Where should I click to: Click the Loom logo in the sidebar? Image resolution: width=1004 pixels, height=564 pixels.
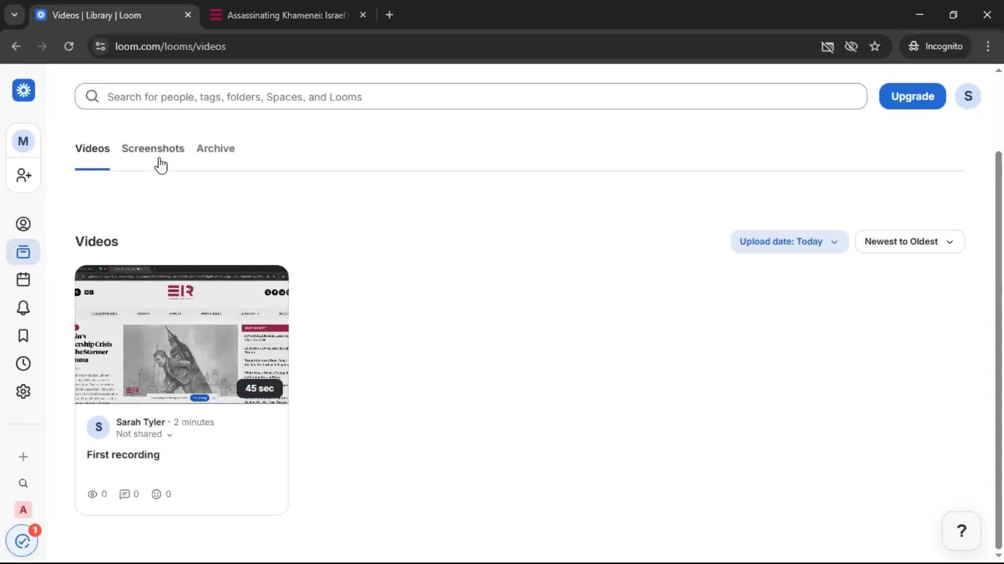click(x=23, y=90)
